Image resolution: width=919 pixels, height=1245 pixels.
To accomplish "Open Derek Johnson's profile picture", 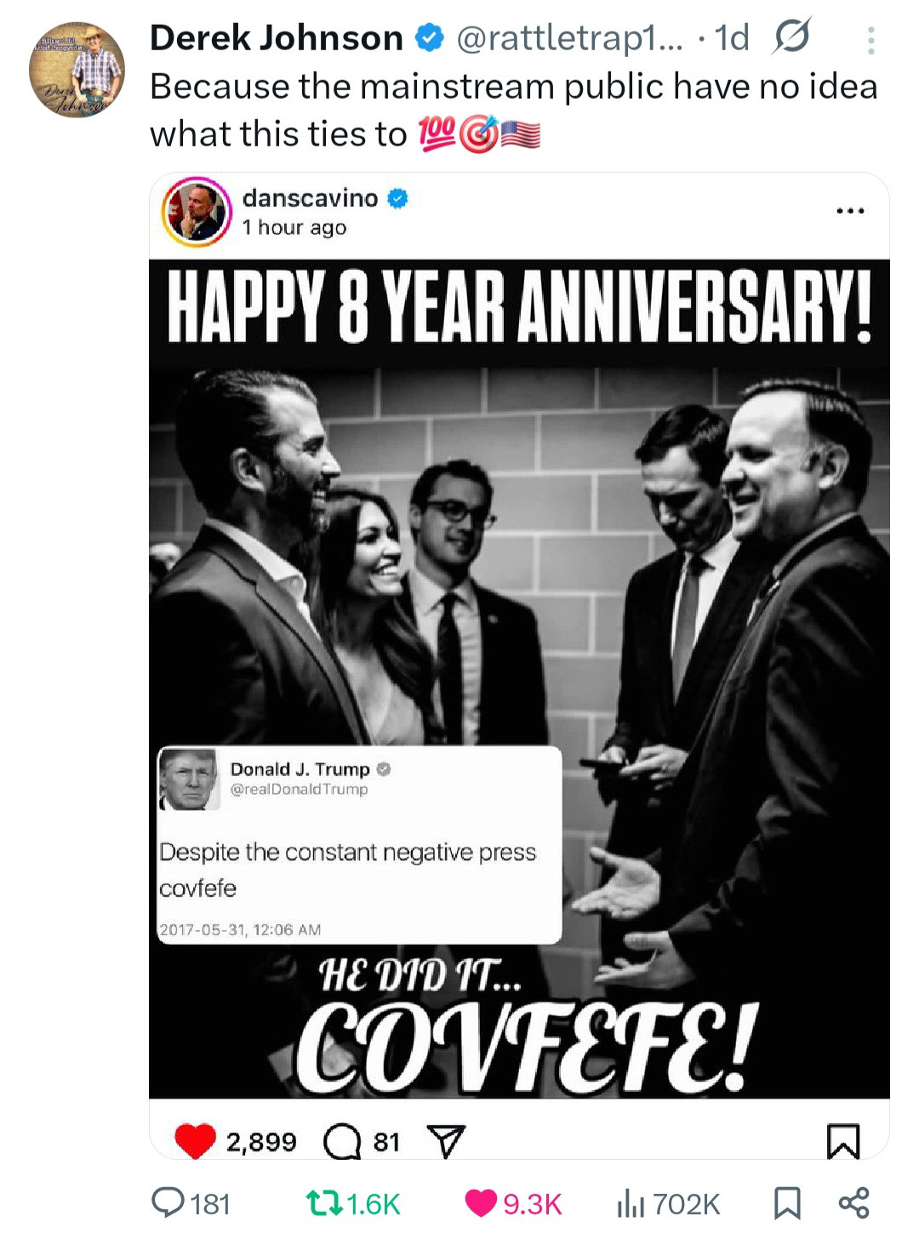I will [x=77, y=71].
